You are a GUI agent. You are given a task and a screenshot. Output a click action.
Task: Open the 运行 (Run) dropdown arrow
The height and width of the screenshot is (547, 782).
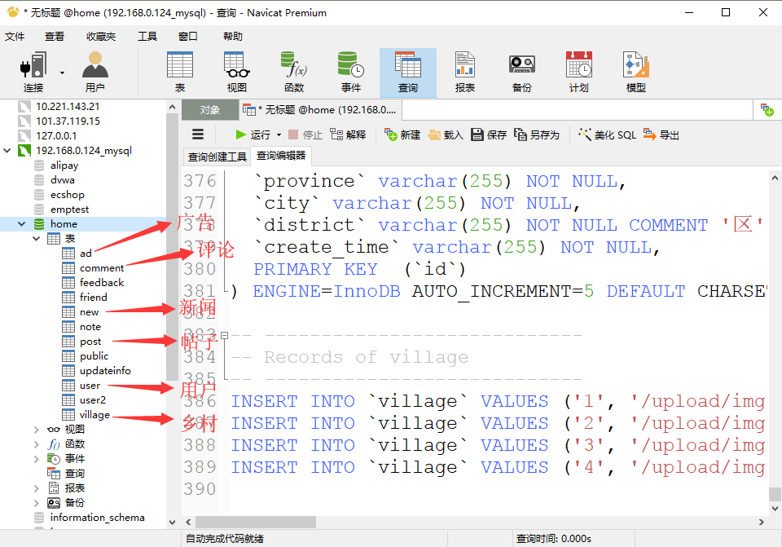tap(279, 135)
